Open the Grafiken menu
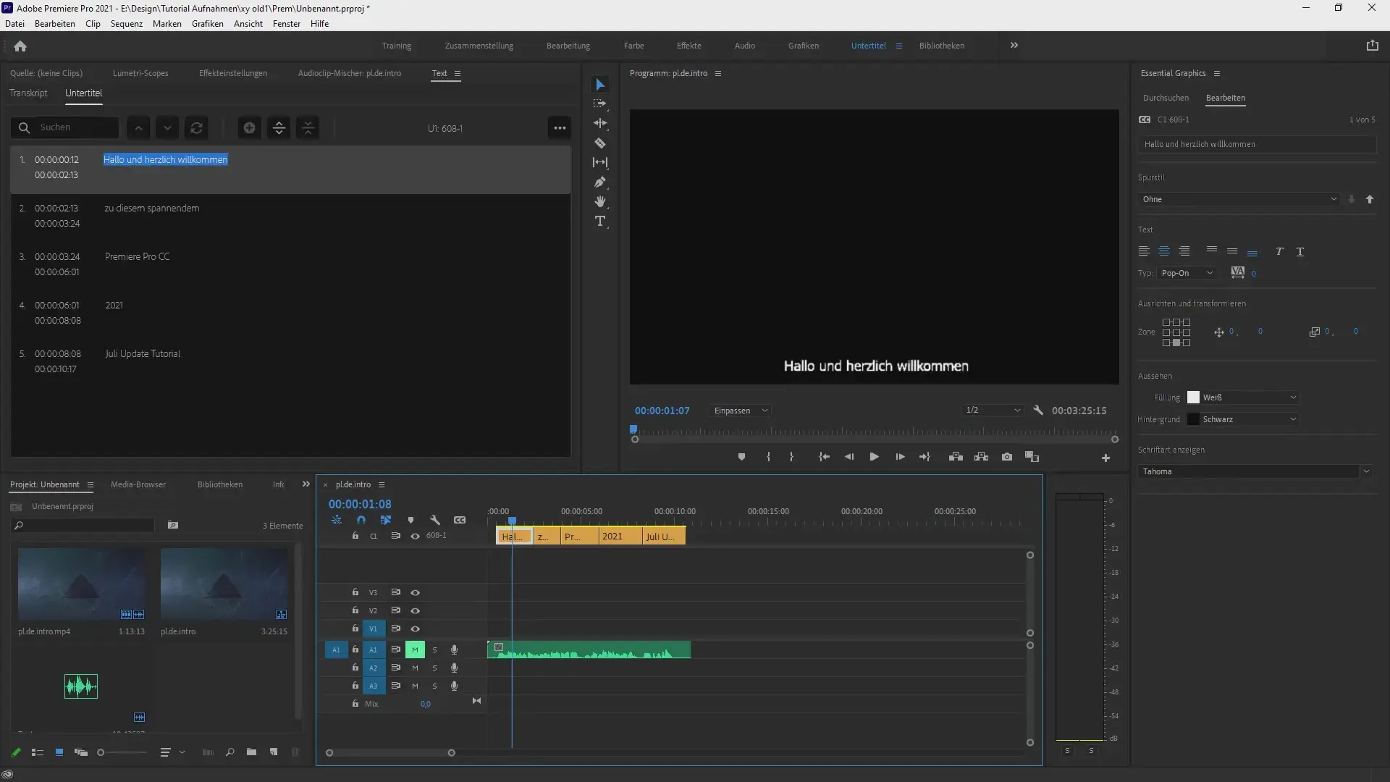1390x782 pixels. click(207, 24)
